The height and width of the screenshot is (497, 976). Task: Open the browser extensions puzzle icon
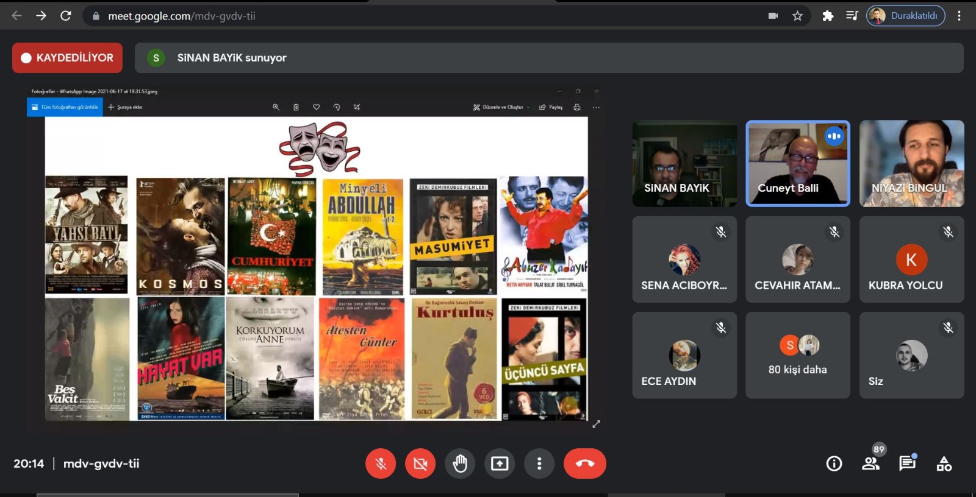pyautogui.click(x=828, y=16)
